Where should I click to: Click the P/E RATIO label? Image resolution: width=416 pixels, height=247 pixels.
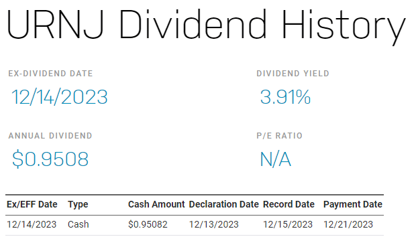click(x=279, y=135)
